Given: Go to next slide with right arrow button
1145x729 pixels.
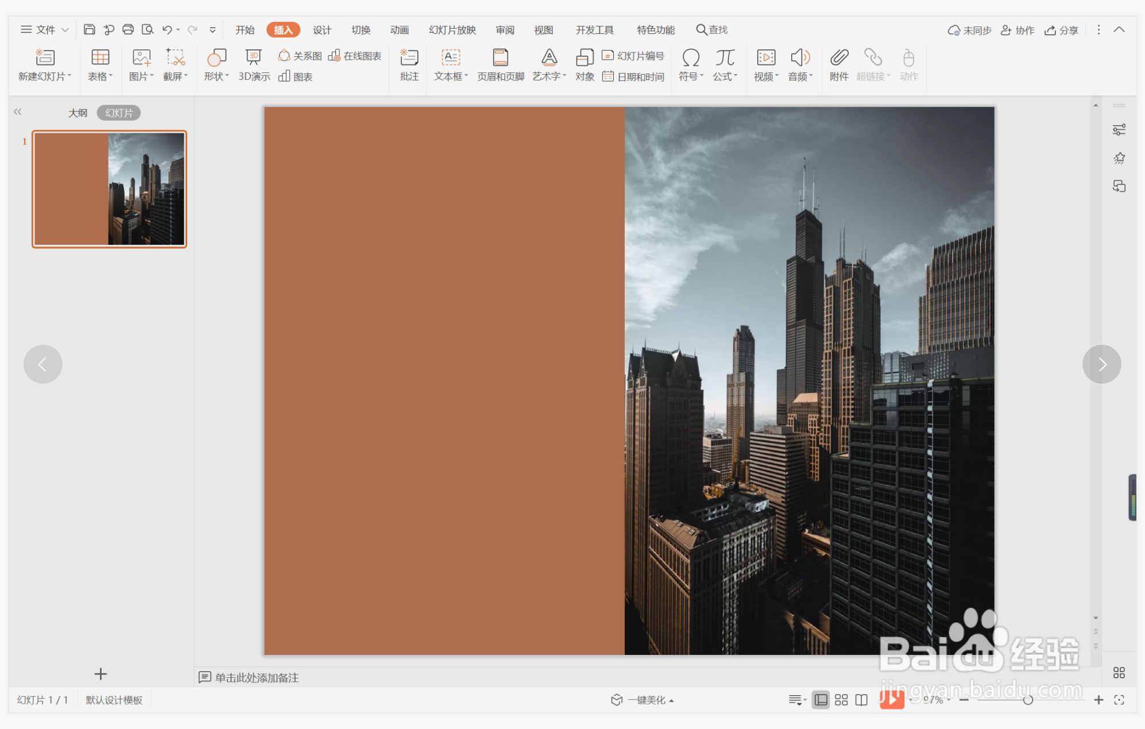Looking at the screenshot, I should [x=1101, y=364].
